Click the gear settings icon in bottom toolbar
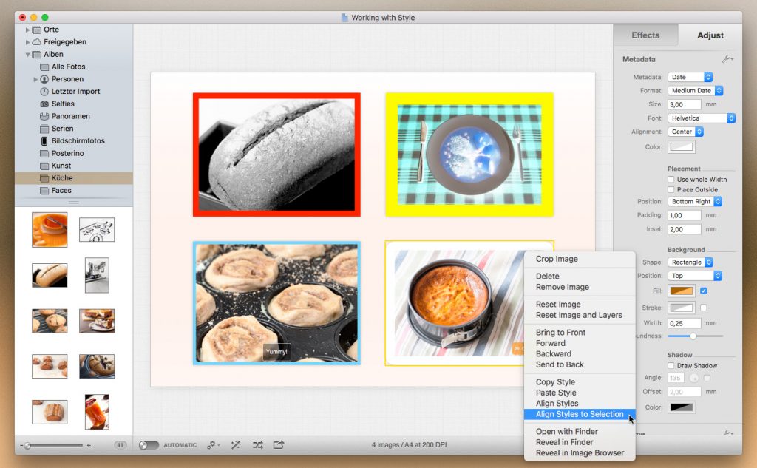The width and height of the screenshot is (757, 468). tap(213, 445)
